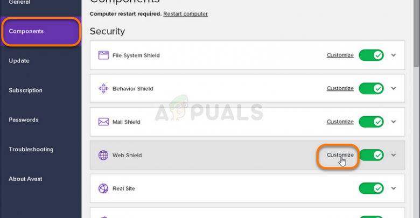The width and height of the screenshot is (420, 218).
Task: Click the File System Shield icon
Action: coord(103,55)
